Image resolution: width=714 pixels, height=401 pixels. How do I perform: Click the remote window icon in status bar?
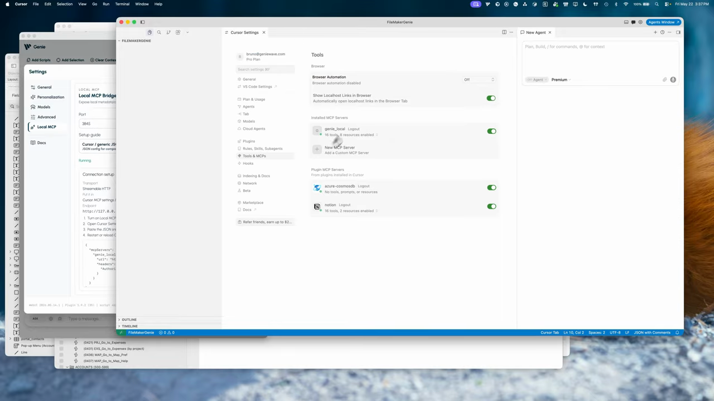[x=121, y=332]
